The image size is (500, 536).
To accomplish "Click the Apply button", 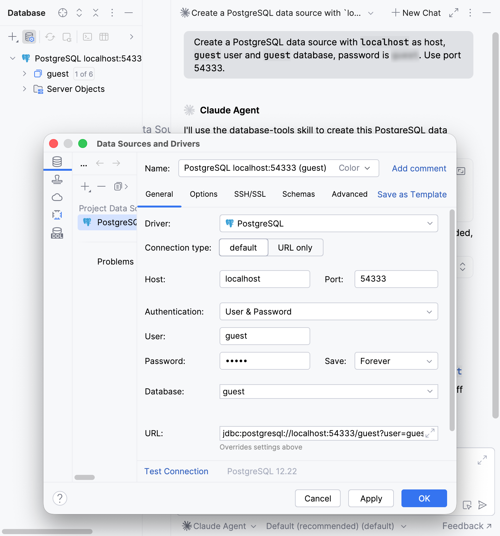I will (x=371, y=499).
